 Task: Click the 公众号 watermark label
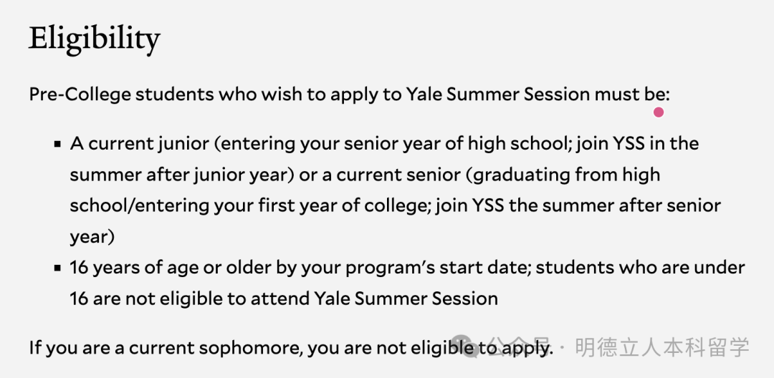coord(520,347)
